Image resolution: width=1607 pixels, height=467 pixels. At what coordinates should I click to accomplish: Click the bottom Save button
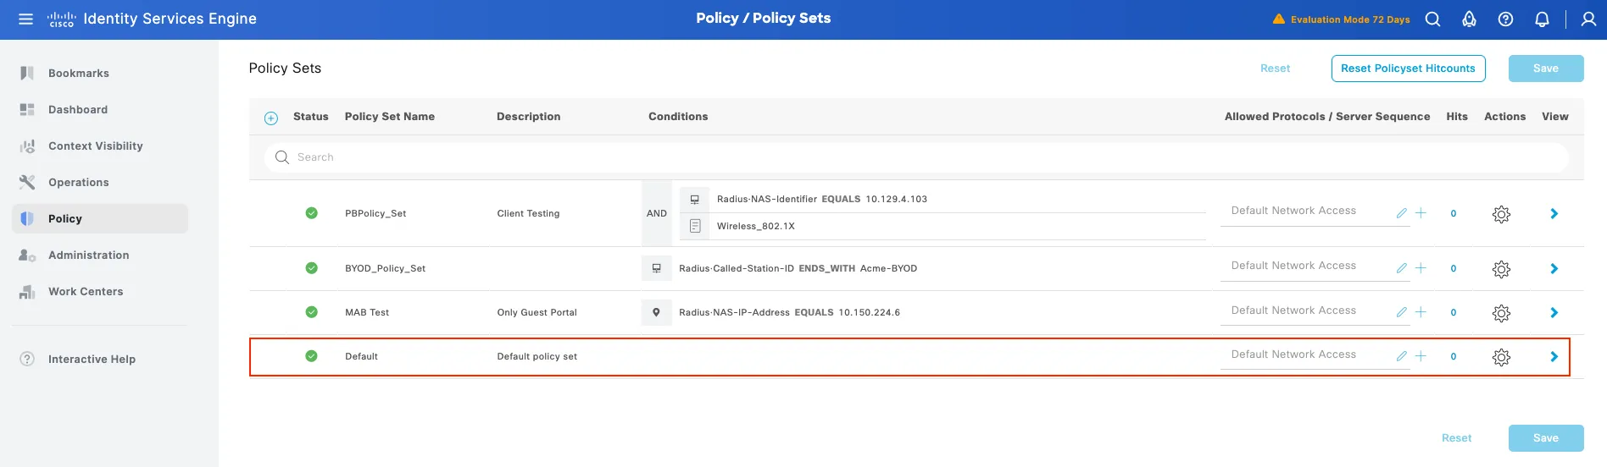tap(1546, 438)
